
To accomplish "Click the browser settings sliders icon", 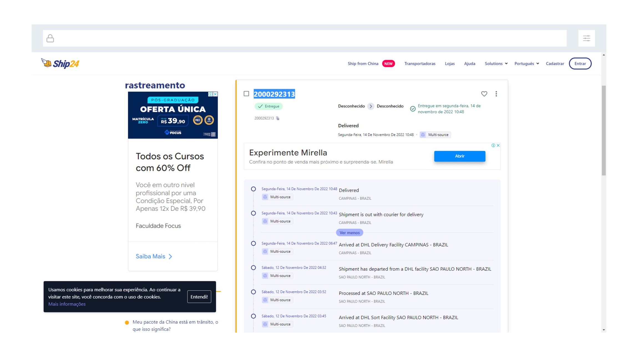I will coord(586,38).
